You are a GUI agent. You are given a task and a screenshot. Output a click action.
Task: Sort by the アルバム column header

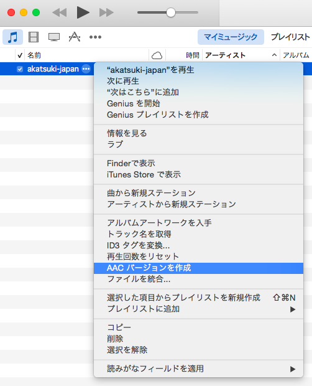tap(296, 55)
